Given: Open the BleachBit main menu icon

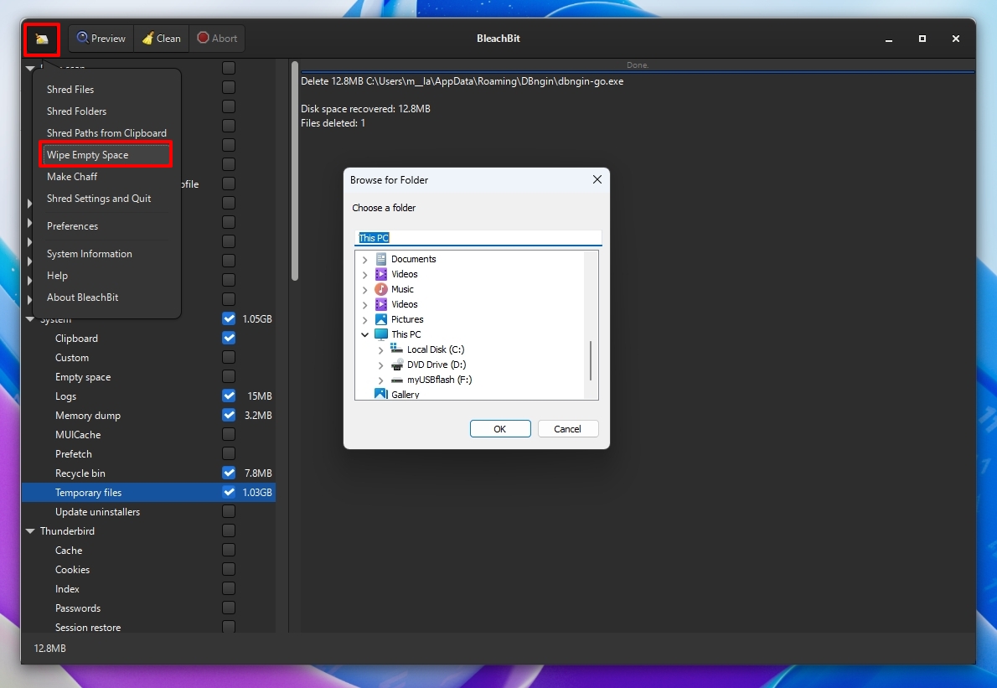Looking at the screenshot, I should point(42,39).
